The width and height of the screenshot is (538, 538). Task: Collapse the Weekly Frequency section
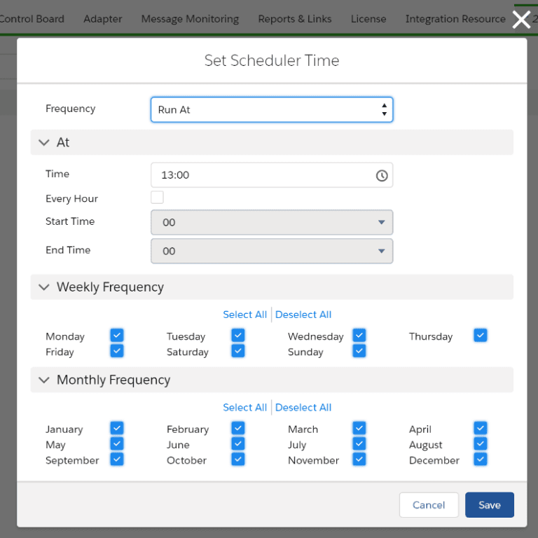[45, 287]
